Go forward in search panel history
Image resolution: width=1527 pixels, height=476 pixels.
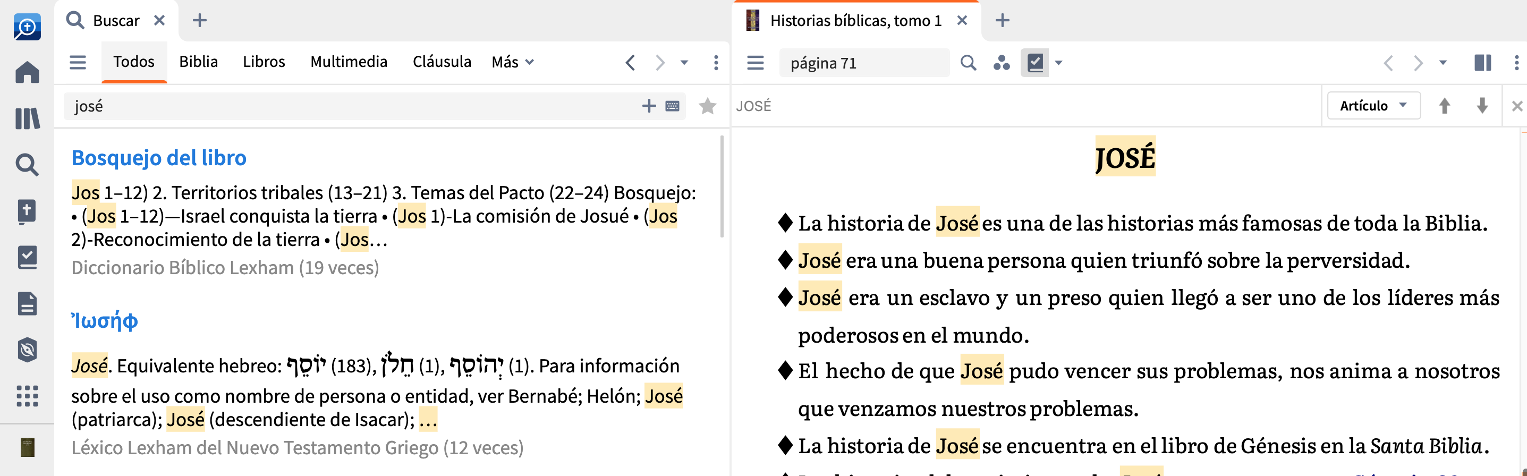point(660,62)
